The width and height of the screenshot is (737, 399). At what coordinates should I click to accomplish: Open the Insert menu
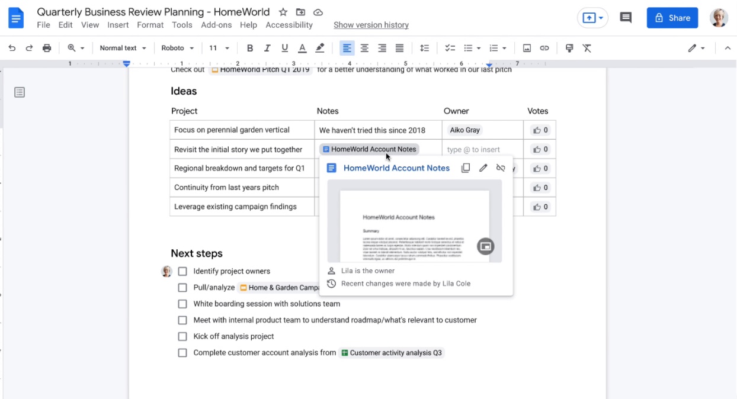pyautogui.click(x=118, y=25)
